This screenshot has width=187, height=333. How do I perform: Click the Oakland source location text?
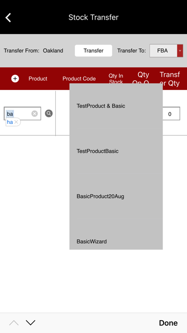pyautogui.click(x=53, y=51)
